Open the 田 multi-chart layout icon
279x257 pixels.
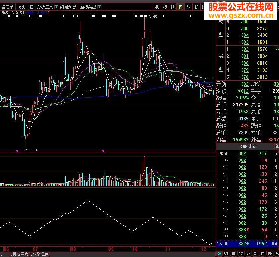[x=173, y=7]
